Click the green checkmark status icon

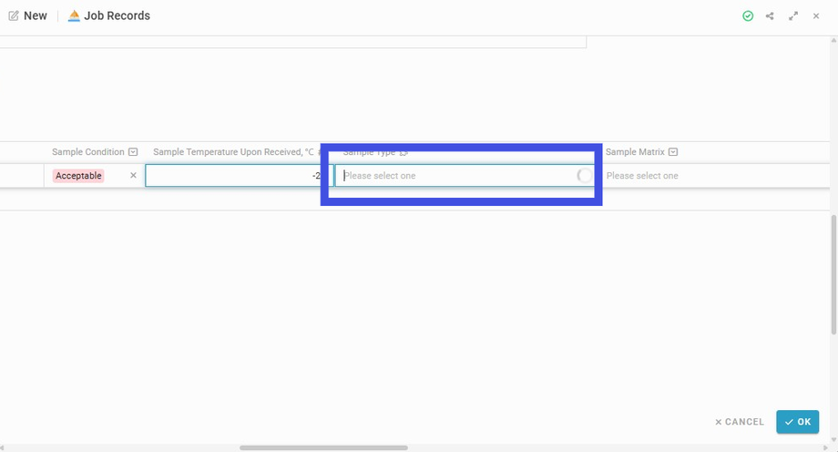[x=748, y=16]
